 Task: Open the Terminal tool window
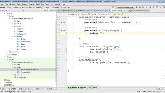click(x=40, y=89)
